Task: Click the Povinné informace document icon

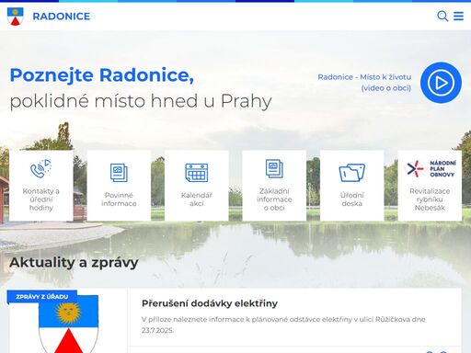Action: tap(119, 173)
